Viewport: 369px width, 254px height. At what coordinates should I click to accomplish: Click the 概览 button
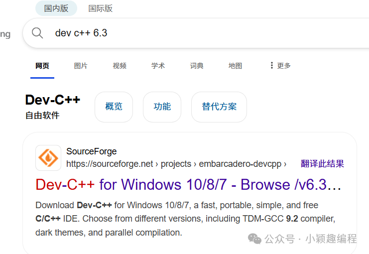click(114, 107)
